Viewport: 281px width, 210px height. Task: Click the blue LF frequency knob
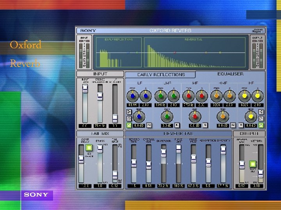coord(133,96)
